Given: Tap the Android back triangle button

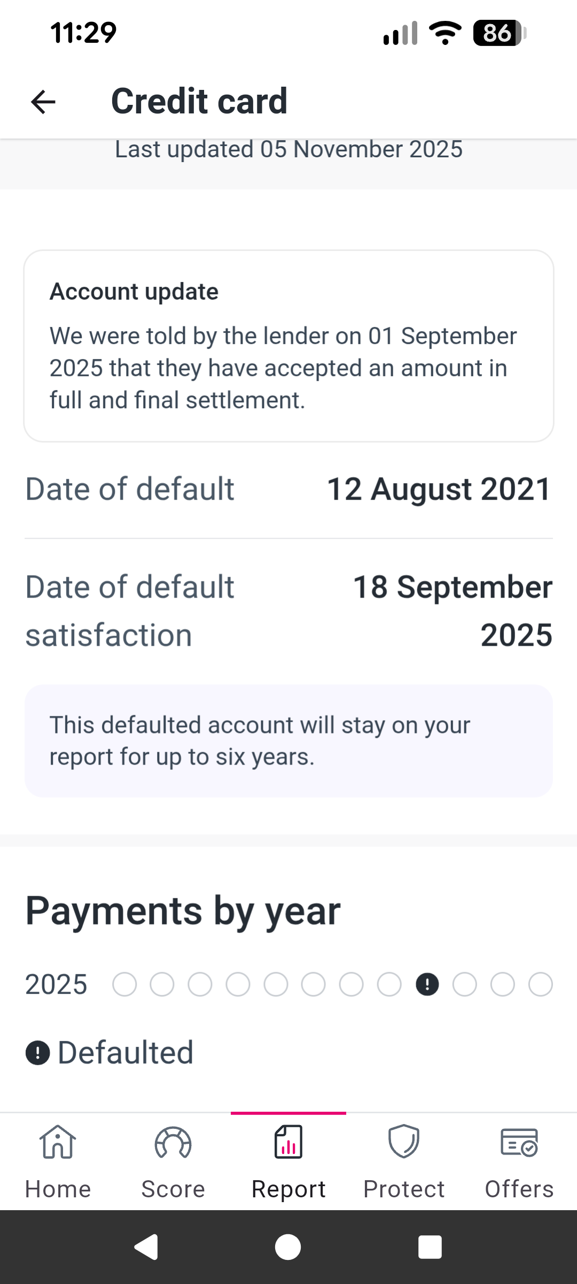Looking at the screenshot, I should (x=146, y=1247).
